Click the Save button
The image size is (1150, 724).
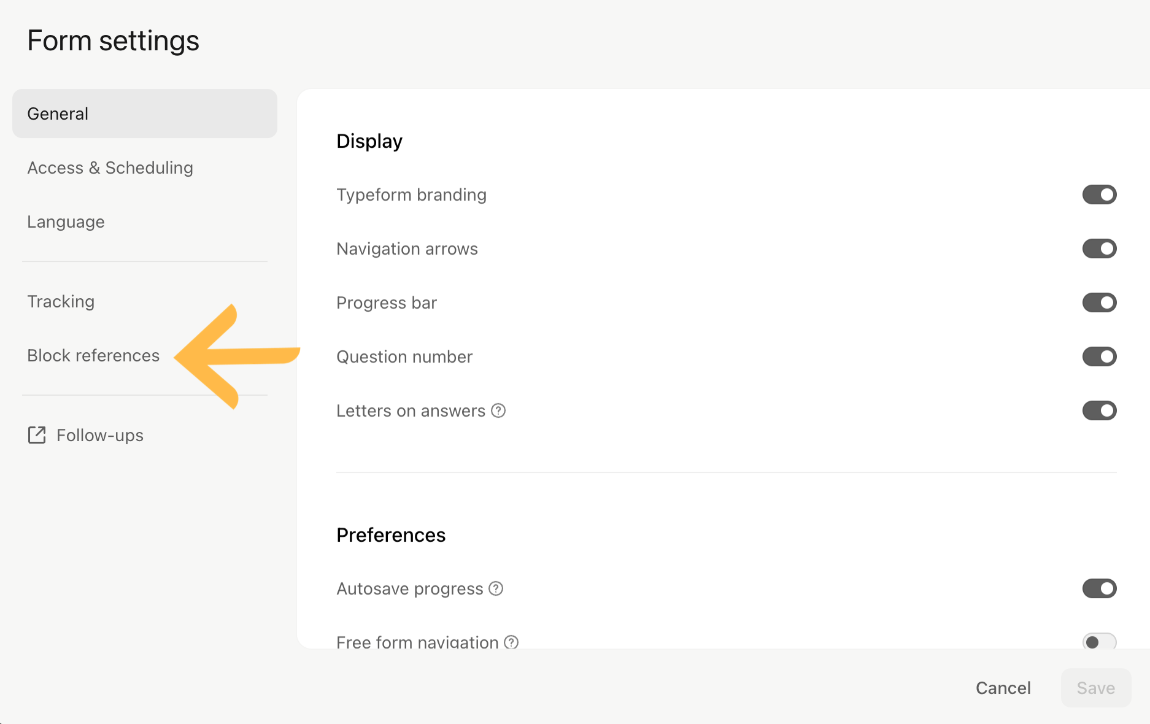pyautogui.click(x=1096, y=688)
